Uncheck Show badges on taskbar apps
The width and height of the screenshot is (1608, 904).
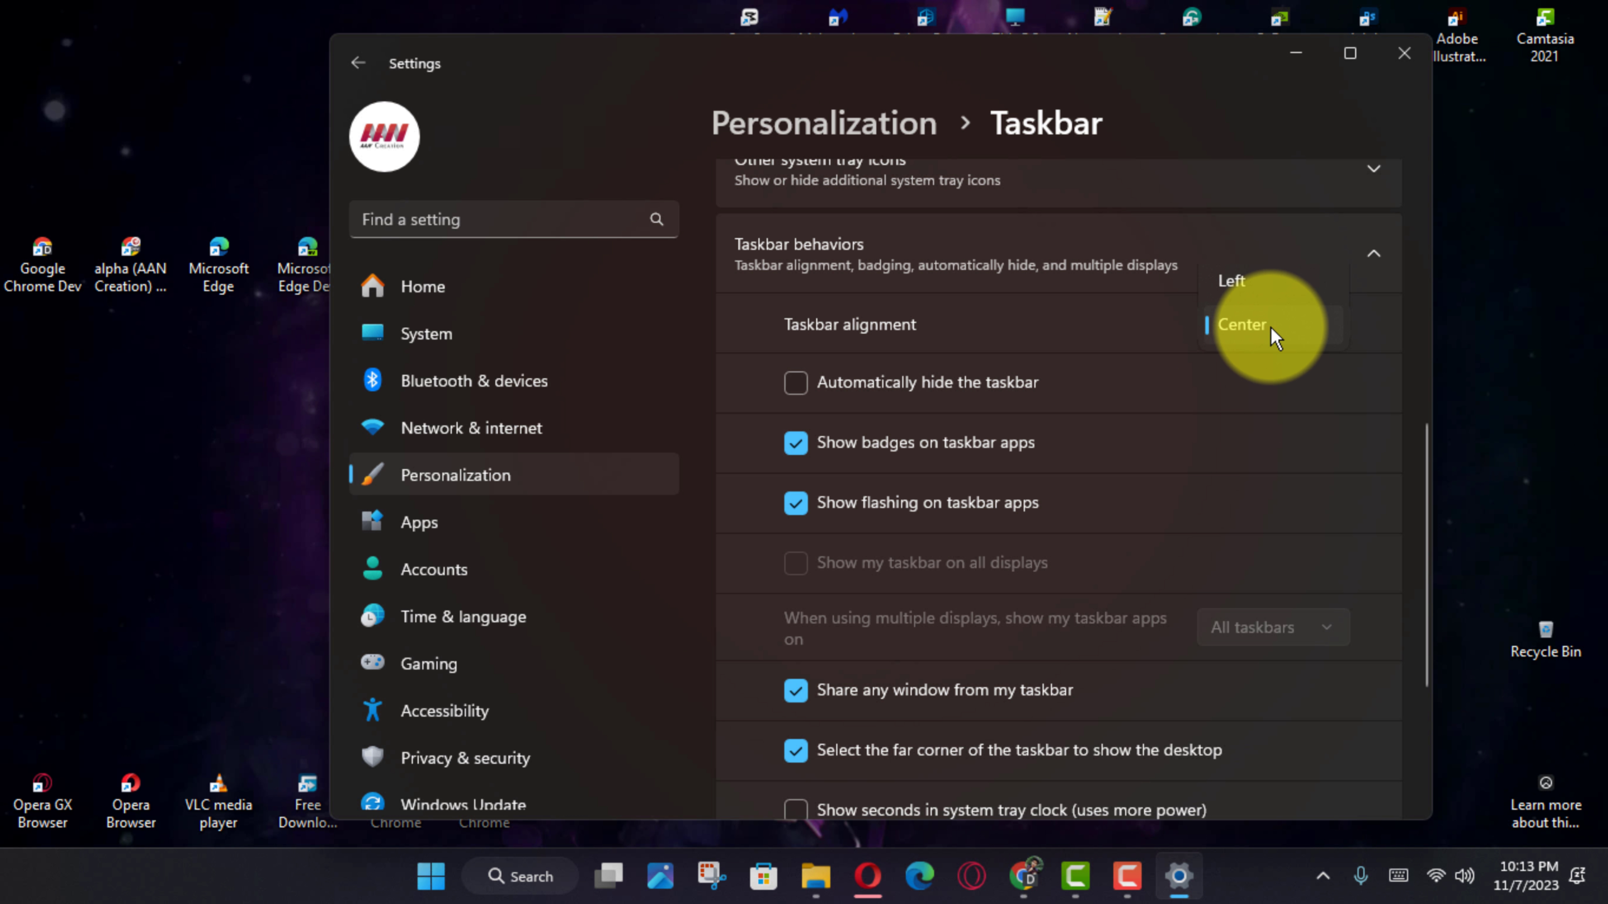tap(795, 443)
